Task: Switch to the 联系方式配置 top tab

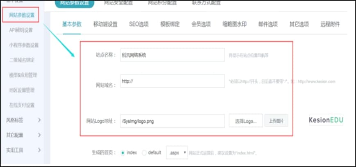Action: click(x=206, y=3)
